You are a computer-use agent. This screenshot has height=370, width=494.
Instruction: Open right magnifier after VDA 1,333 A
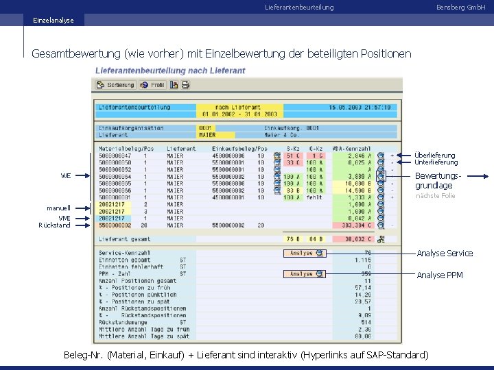(381, 197)
